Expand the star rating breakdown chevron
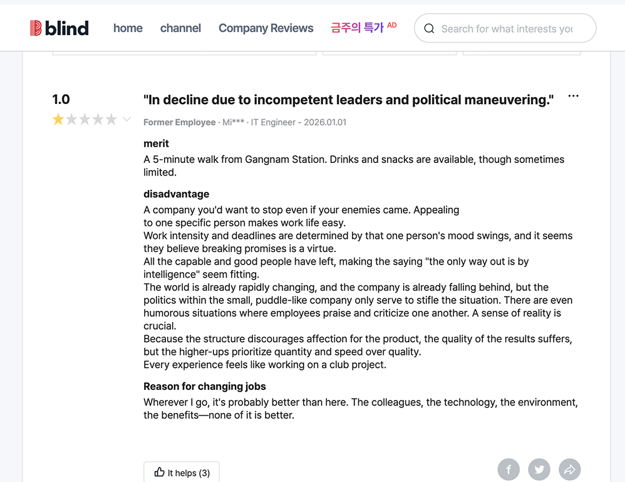Screen dimensions: 625x482 click(x=127, y=120)
